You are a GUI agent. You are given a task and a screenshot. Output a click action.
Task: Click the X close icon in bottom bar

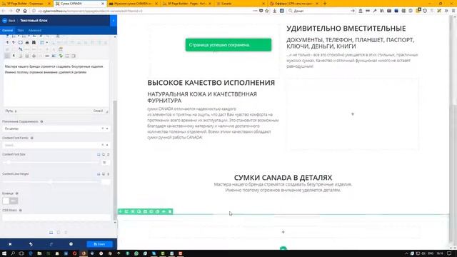pos(10,244)
